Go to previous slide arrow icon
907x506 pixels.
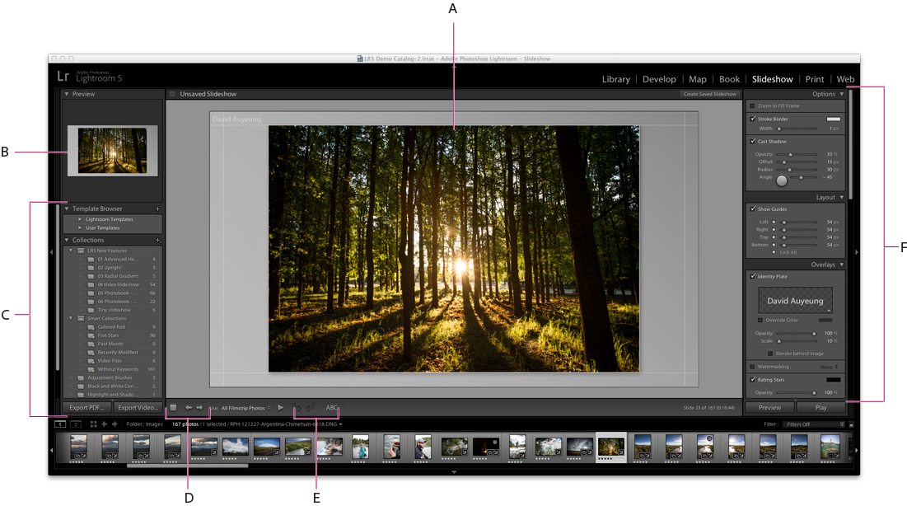coord(188,407)
